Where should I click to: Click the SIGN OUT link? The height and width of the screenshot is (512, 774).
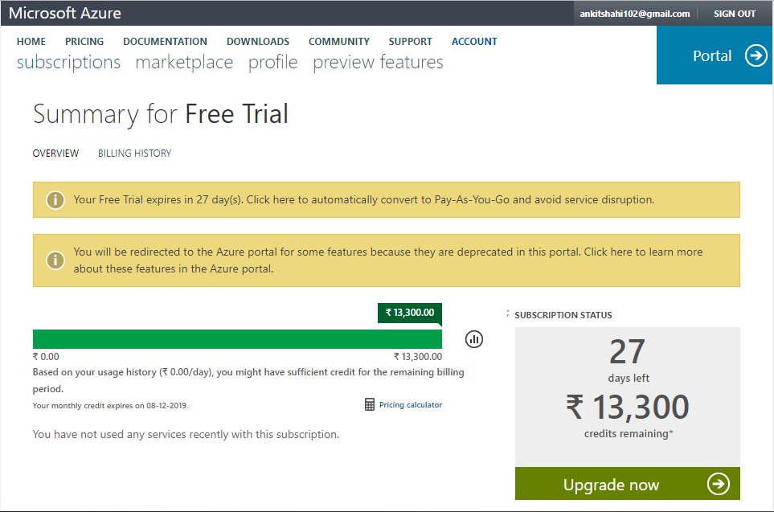tap(735, 14)
